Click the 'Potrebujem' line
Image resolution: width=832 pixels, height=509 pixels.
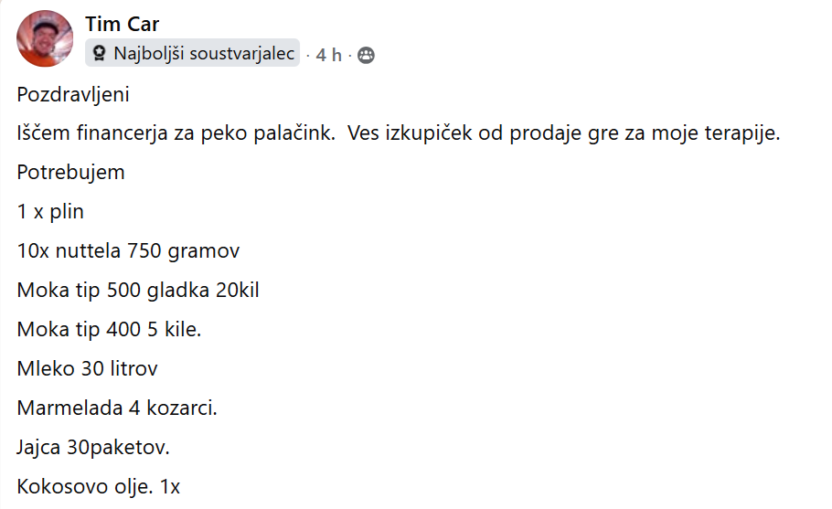[70, 173]
